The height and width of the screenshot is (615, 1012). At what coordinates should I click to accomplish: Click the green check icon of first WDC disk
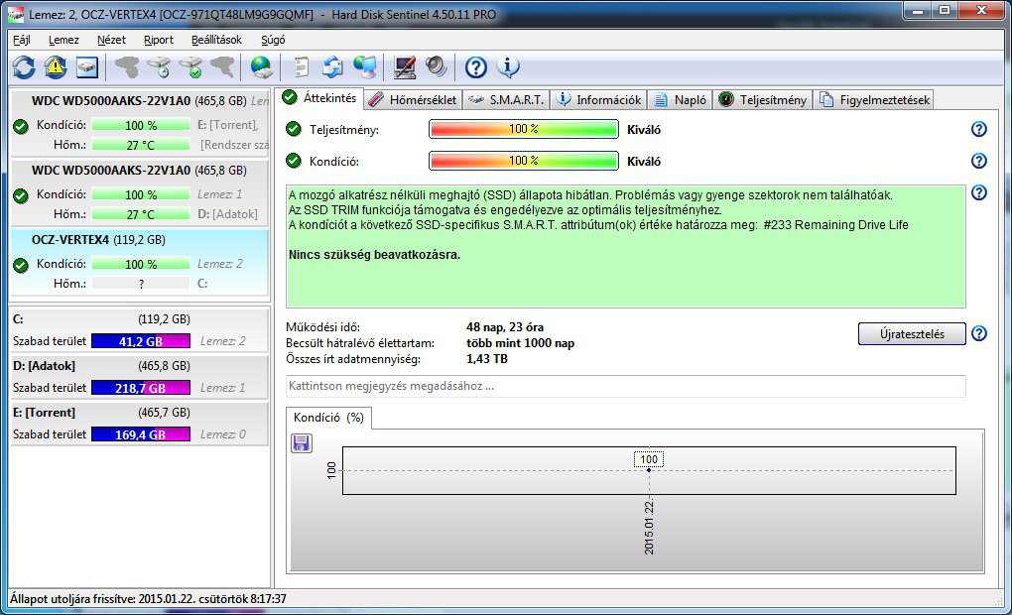click(21, 127)
